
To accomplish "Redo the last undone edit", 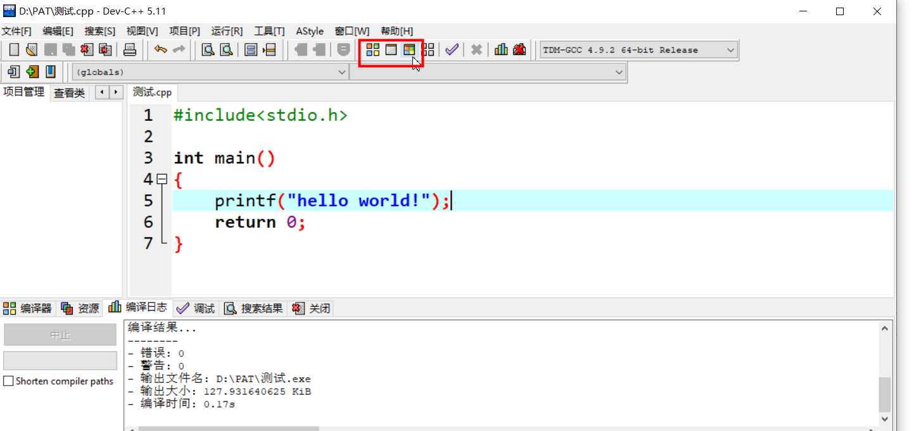I will 179,49.
